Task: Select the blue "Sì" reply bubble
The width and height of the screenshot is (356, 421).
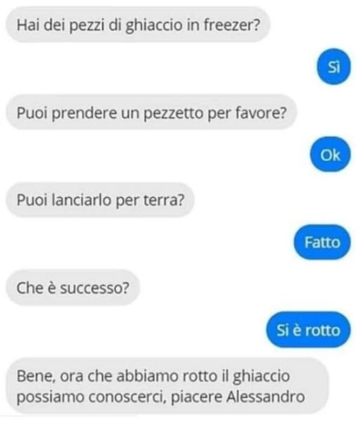Action: tap(334, 67)
